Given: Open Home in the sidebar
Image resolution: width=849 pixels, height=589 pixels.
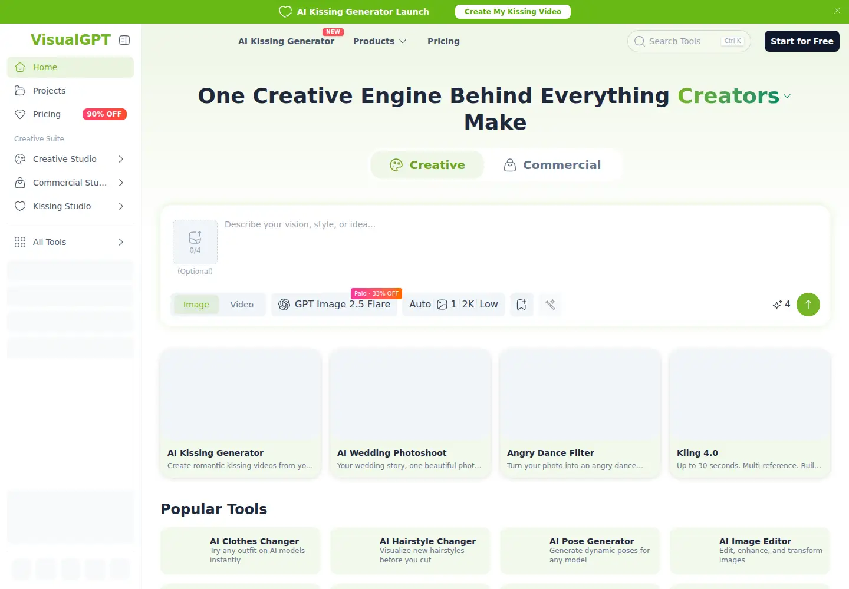Looking at the screenshot, I should [70, 67].
